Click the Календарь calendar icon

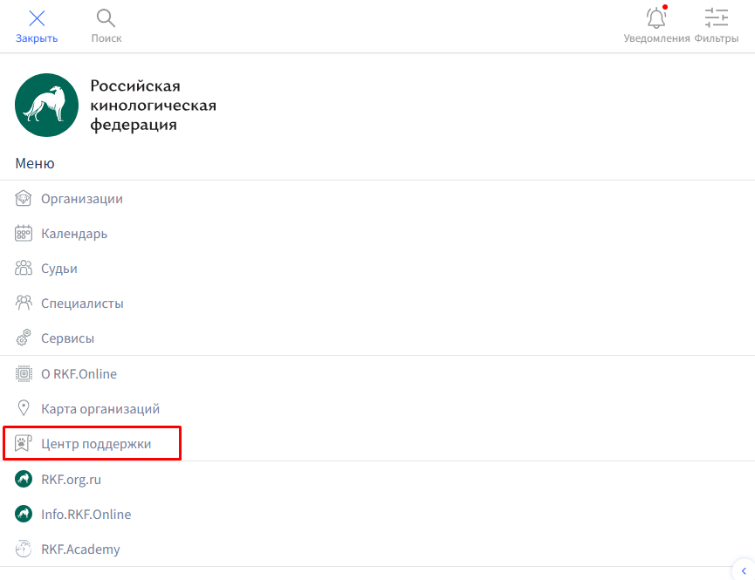point(24,234)
